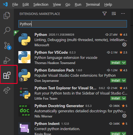Focus the extensions search box containing Python
The height and width of the screenshot is (135, 133).
coord(73,24)
